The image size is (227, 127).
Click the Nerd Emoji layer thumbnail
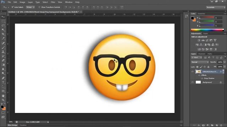click(198, 71)
